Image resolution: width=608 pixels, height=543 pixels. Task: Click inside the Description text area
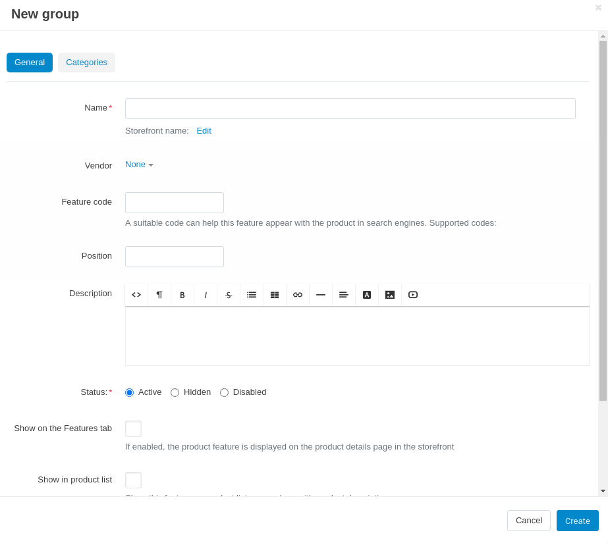(357, 336)
